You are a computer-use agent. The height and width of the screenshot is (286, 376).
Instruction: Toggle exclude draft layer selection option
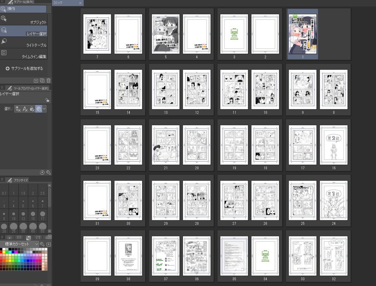(x=18, y=109)
